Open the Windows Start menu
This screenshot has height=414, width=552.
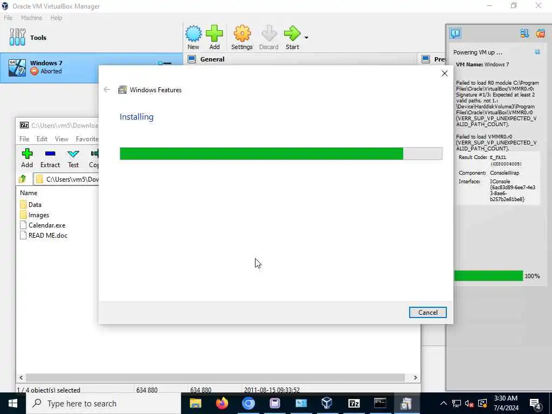[x=13, y=403]
